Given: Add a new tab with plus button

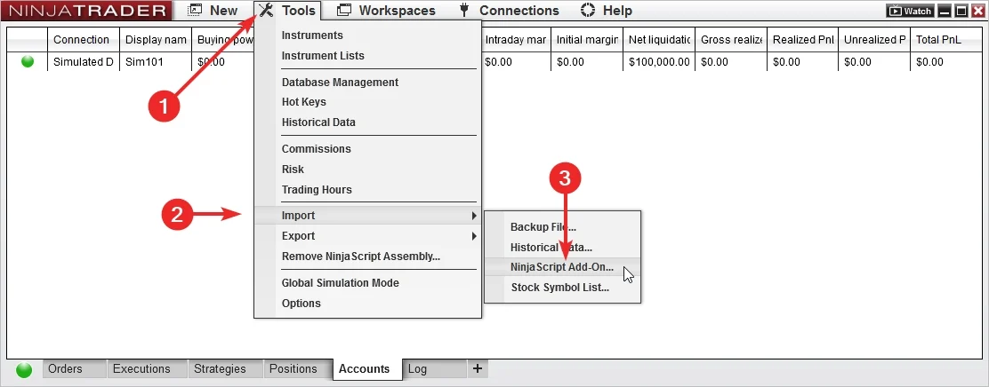Looking at the screenshot, I should click(x=477, y=368).
